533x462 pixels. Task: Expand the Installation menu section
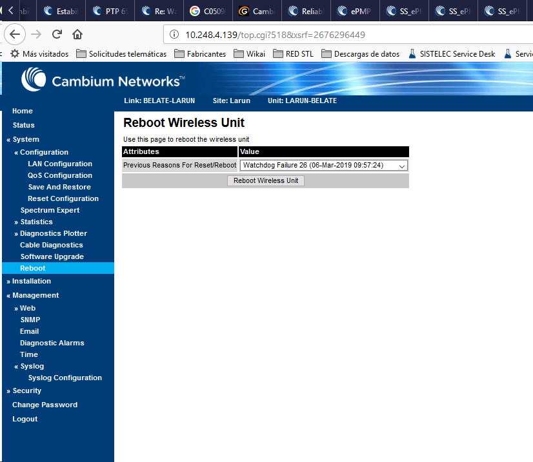point(31,281)
